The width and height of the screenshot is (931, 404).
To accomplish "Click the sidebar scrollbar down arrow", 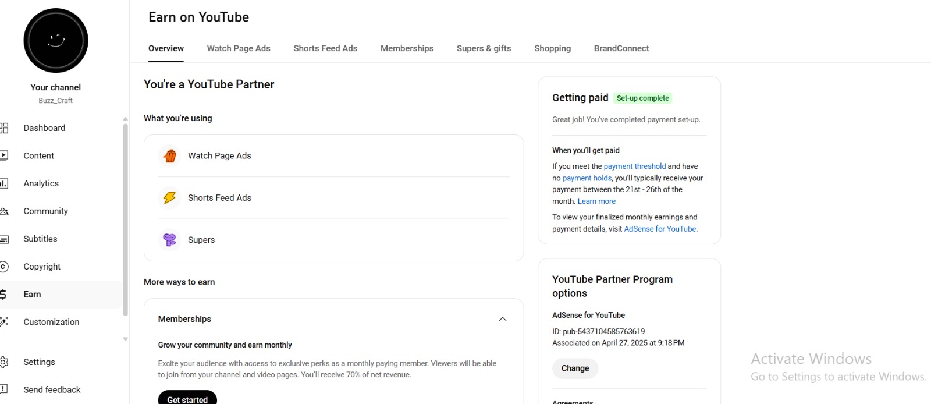I will point(125,339).
